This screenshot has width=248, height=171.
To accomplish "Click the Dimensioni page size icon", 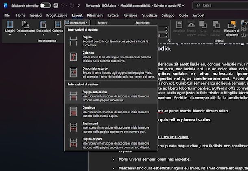I will coord(43,24).
